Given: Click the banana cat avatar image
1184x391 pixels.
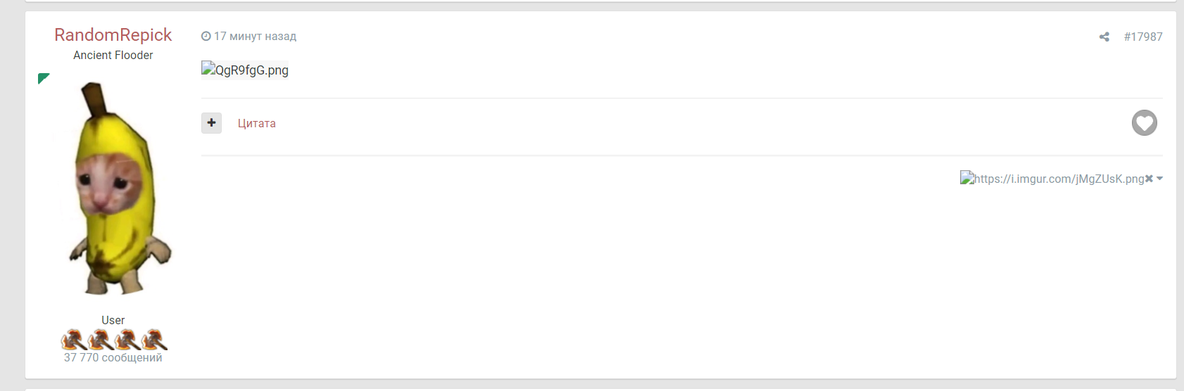Looking at the screenshot, I should 117,188.
